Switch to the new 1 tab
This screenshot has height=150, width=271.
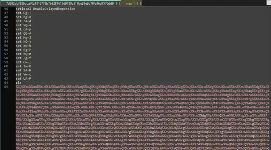(x=130, y=3)
